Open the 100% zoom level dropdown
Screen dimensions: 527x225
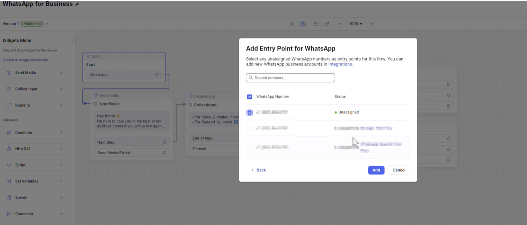(x=355, y=24)
